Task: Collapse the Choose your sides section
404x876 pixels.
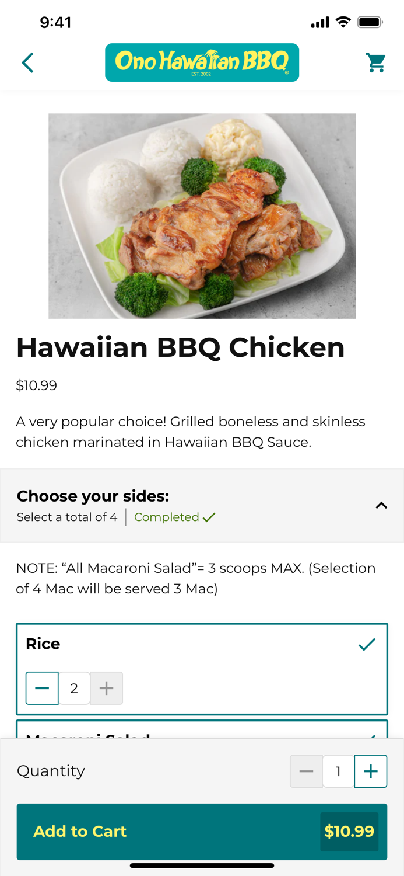Action: coord(382,505)
